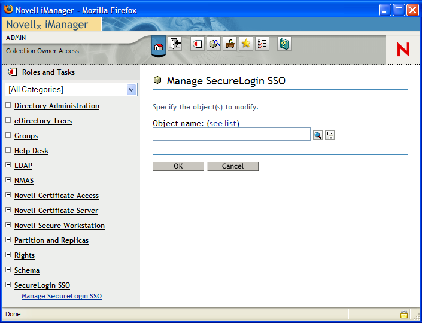
Task: Open Favorites star icon
Action: tap(246, 44)
